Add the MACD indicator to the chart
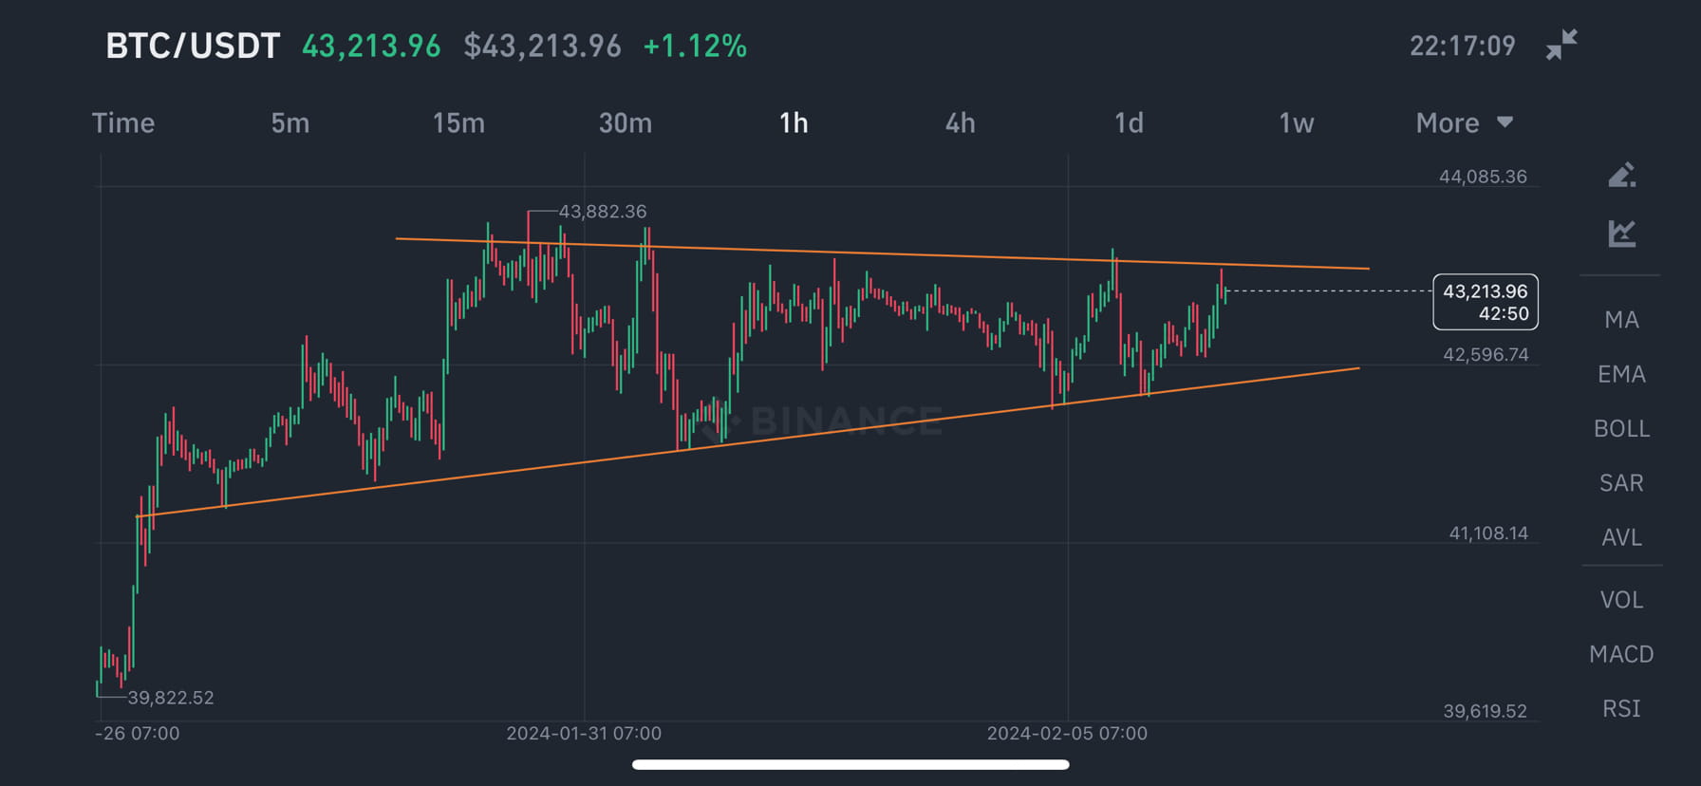The width and height of the screenshot is (1701, 786). pos(1621,654)
